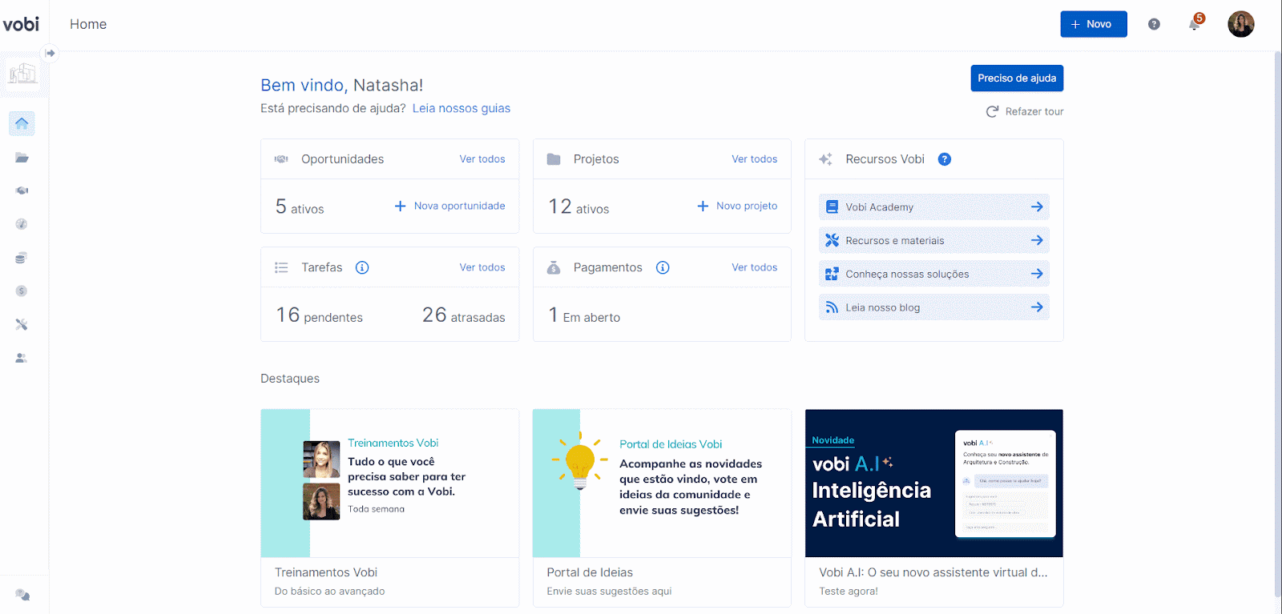Click the Tarefas info icon
1282x614 pixels.
(362, 267)
